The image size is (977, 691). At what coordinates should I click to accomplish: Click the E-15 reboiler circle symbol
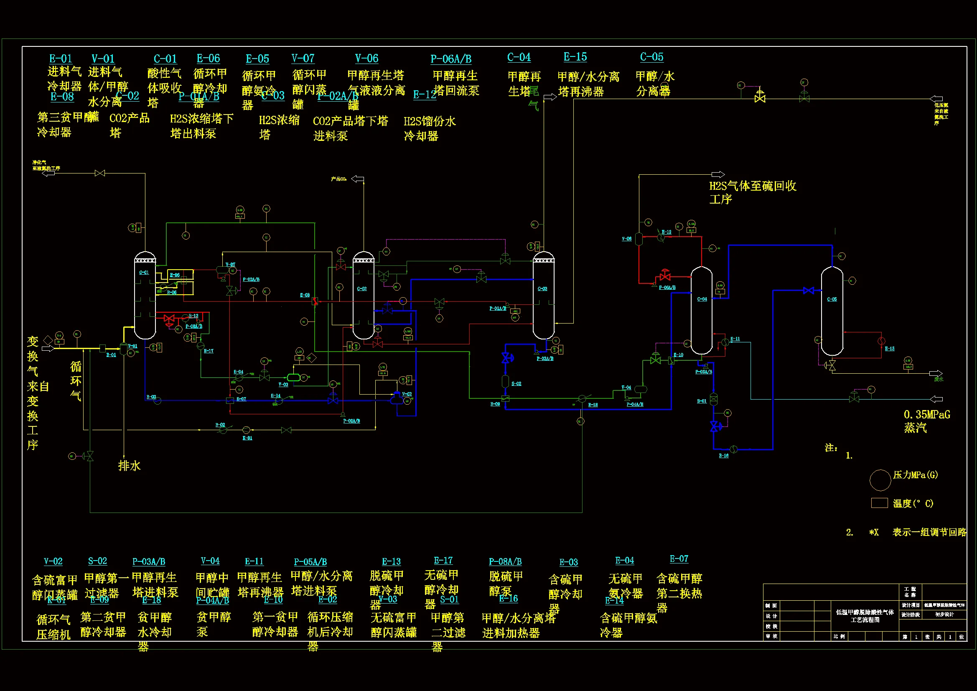(881, 341)
